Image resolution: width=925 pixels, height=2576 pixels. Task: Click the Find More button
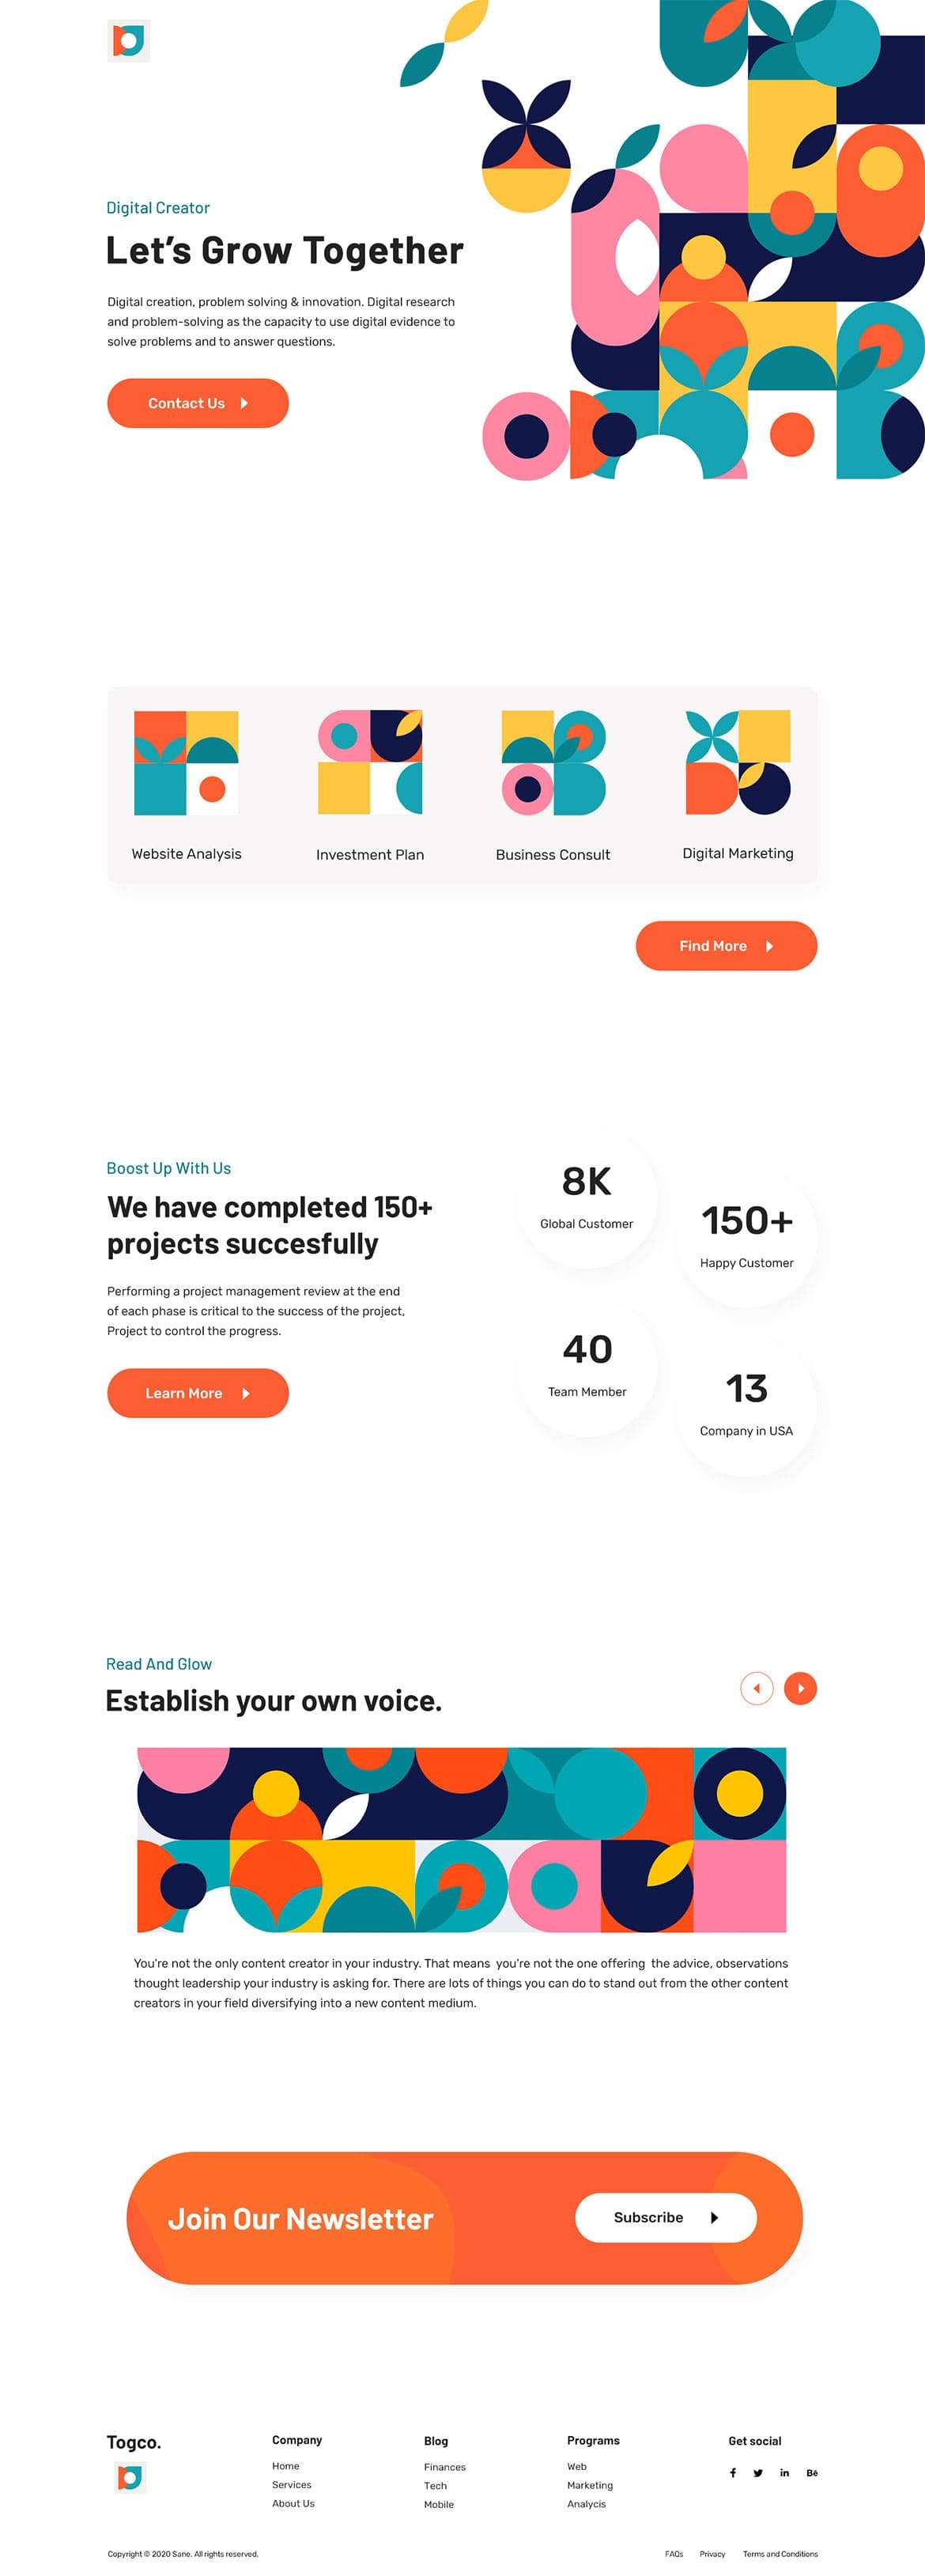click(726, 946)
